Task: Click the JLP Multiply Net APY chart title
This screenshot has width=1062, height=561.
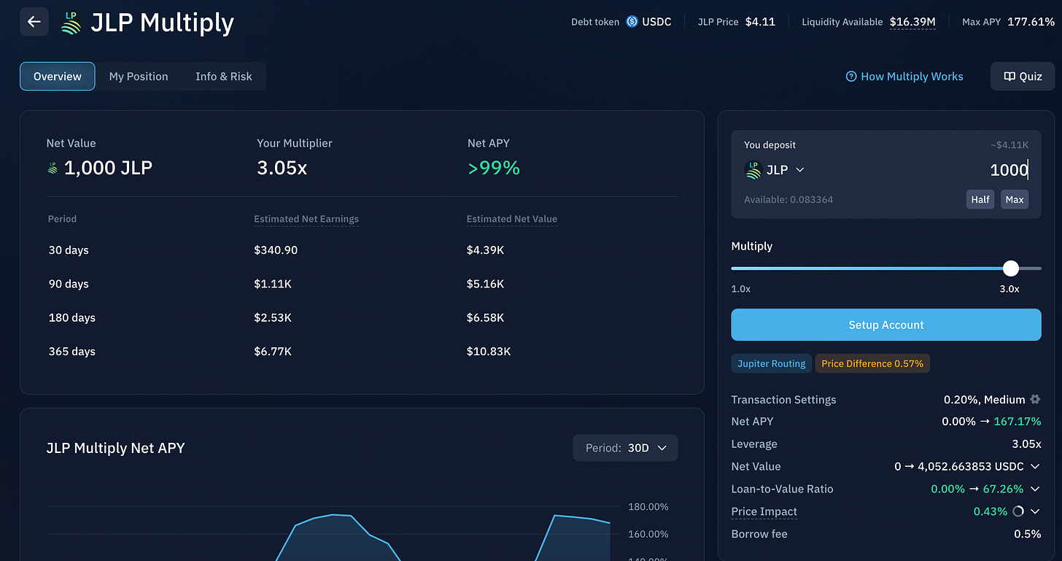Action: [116, 448]
